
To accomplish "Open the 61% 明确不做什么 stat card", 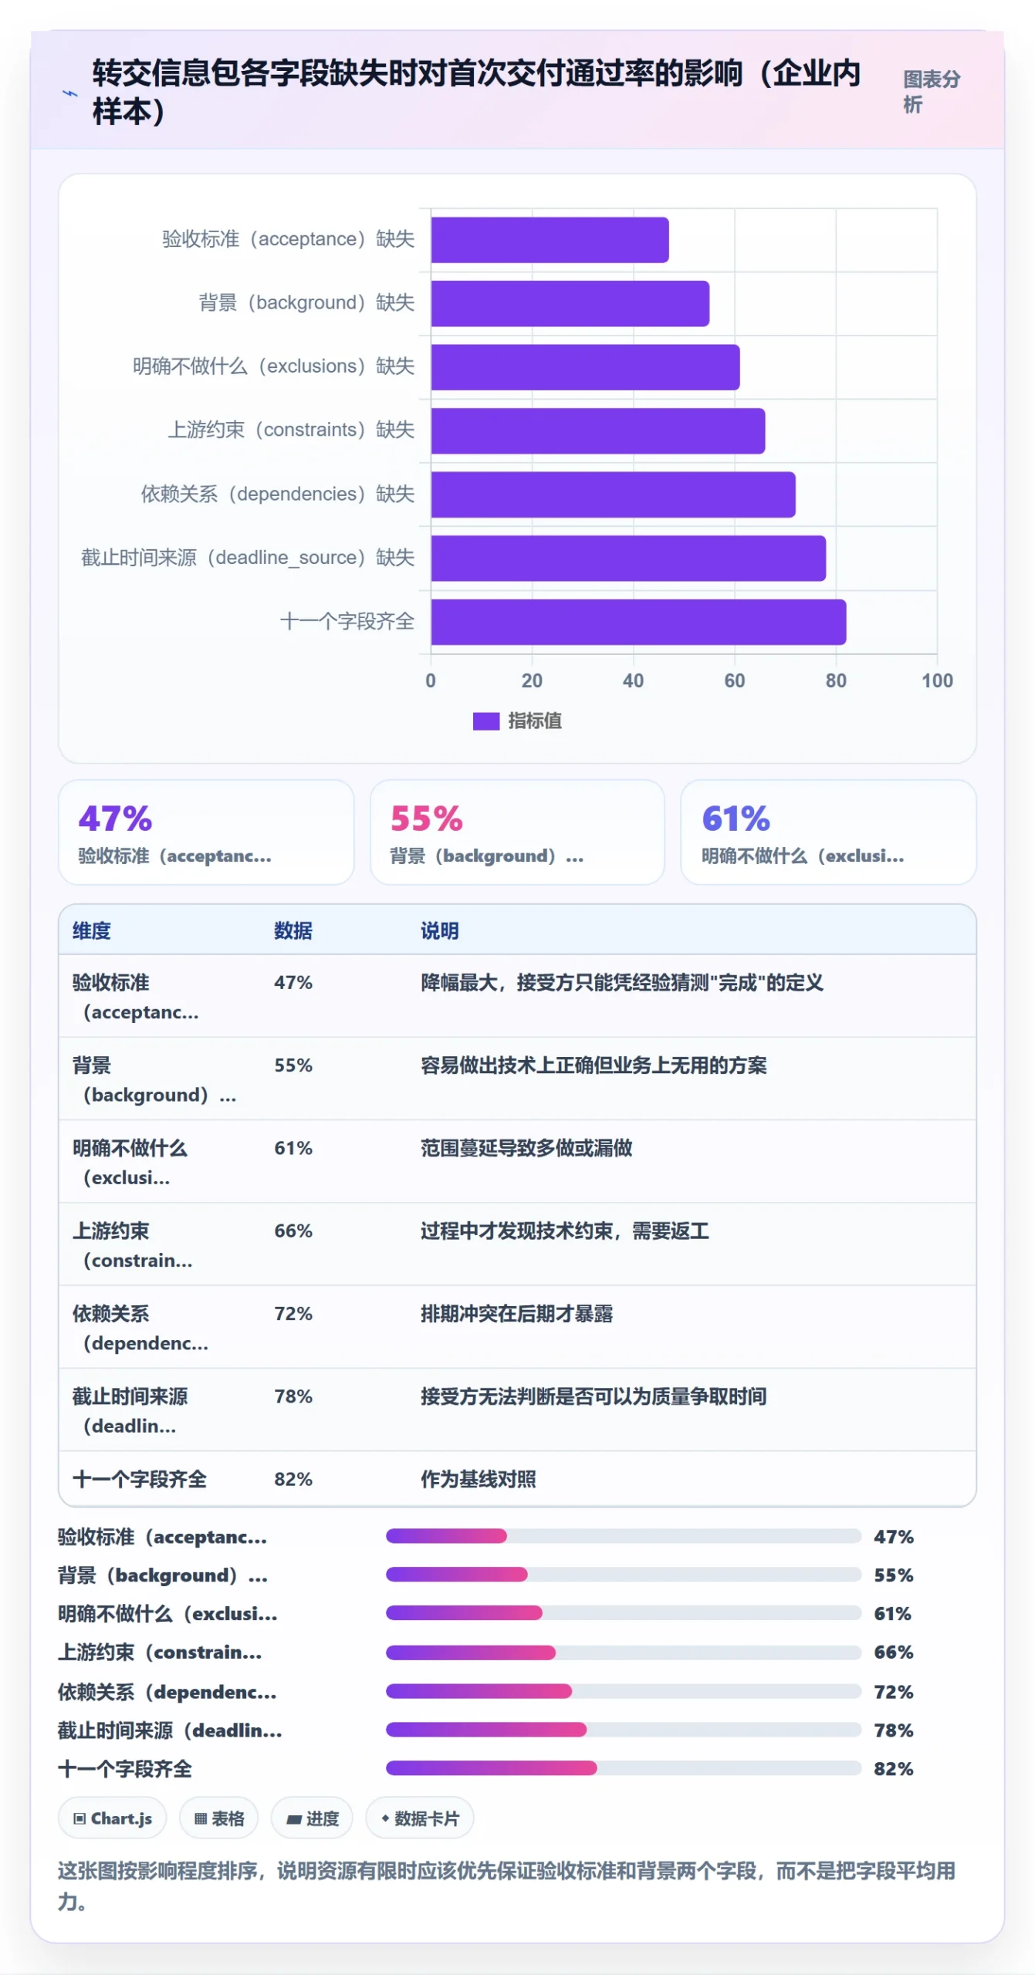I will (828, 832).
